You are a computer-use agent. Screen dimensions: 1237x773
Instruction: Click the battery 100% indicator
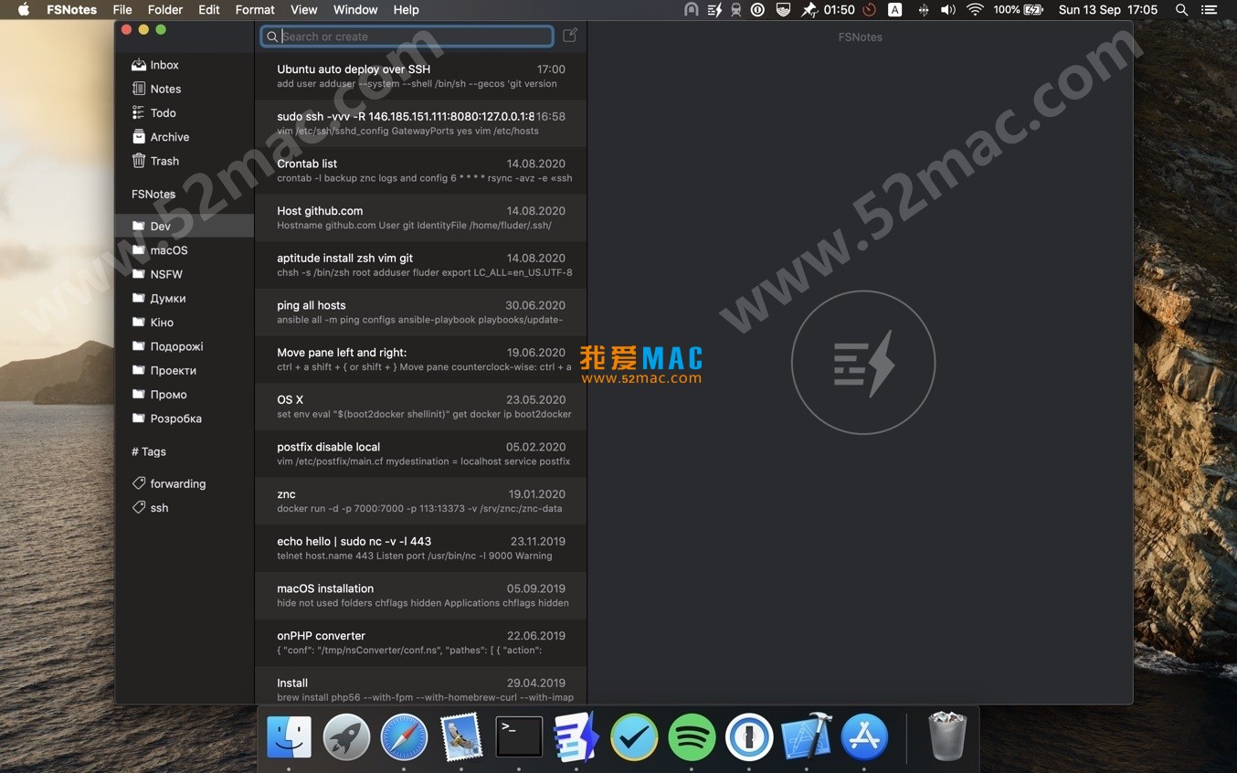coord(1019,10)
